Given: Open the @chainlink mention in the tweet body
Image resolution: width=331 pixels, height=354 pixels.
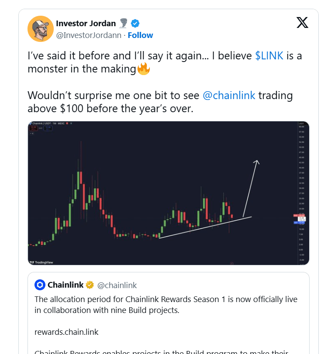Looking at the screenshot, I should 229,96.
